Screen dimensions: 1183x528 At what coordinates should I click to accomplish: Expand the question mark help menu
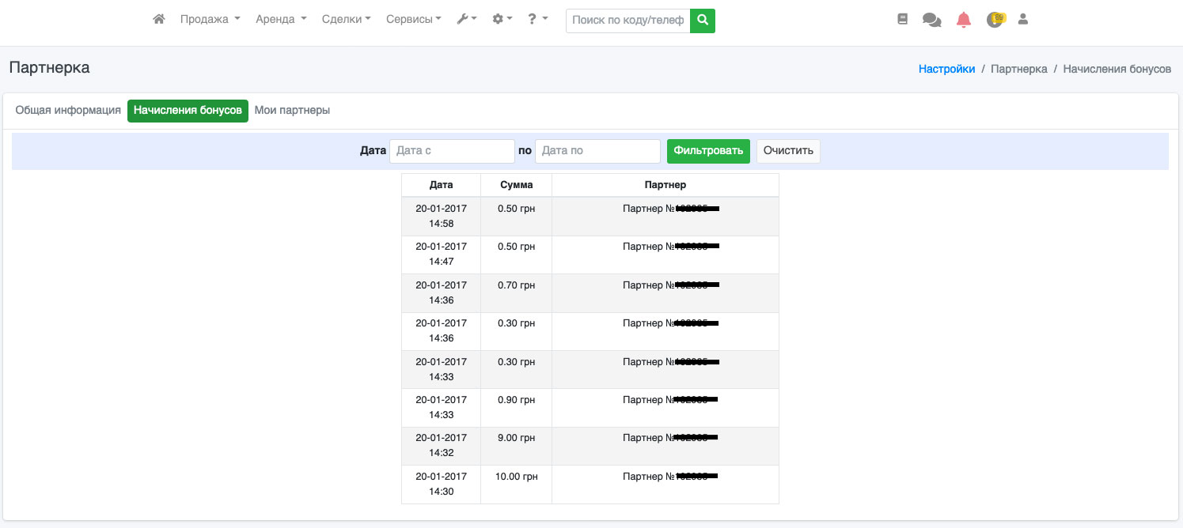click(x=537, y=19)
